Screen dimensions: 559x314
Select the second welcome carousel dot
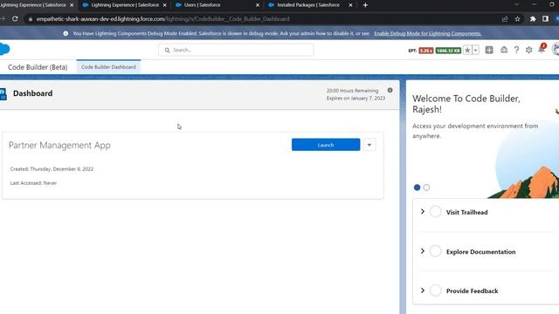tap(426, 188)
